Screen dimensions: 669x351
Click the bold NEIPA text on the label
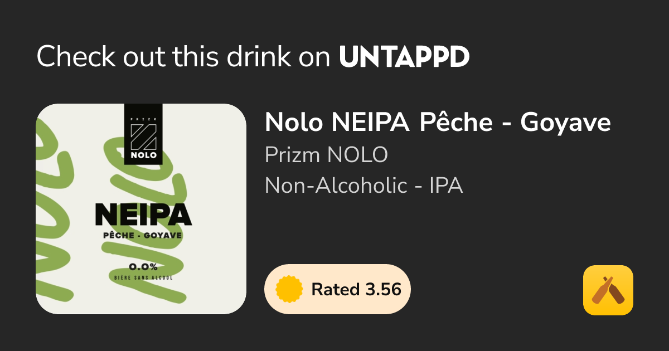click(x=143, y=214)
